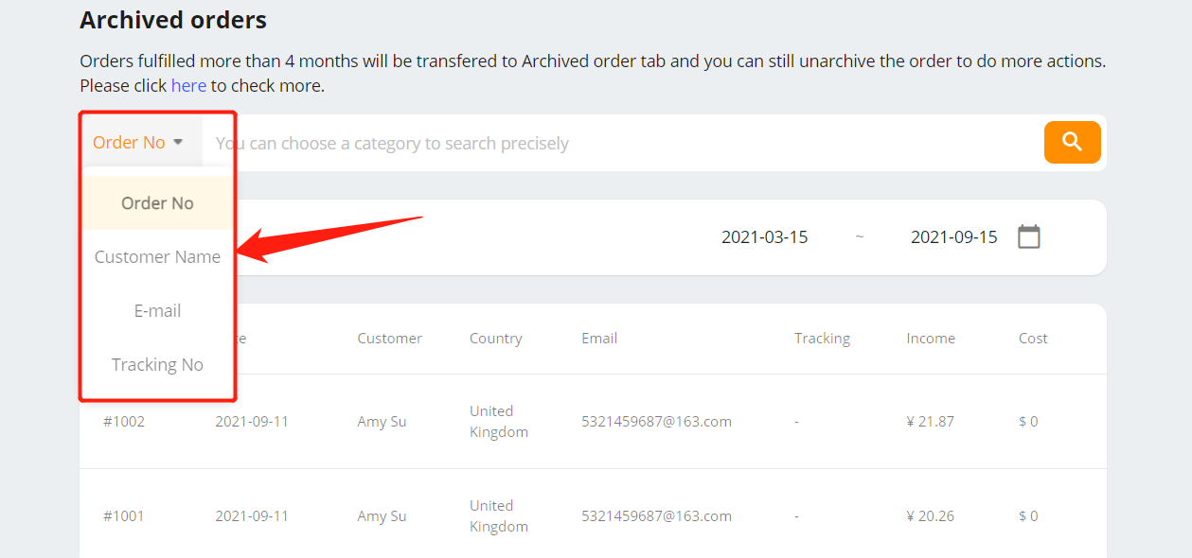The image size is (1192, 558).
Task: Click the $ 0 cost for order #1002
Action: pyautogui.click(x=1028, y=422)
